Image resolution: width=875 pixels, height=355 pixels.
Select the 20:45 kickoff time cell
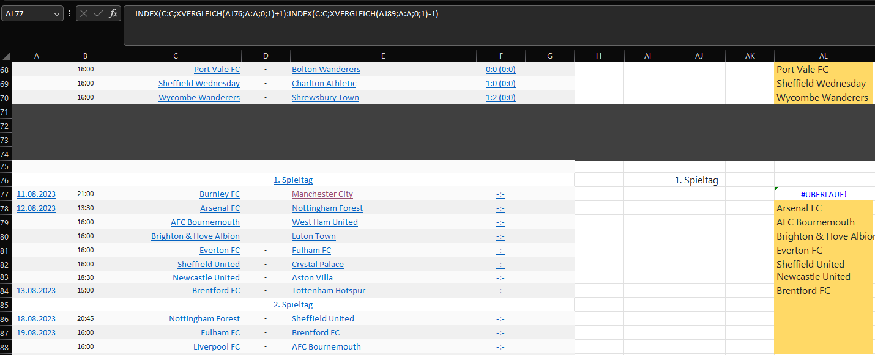[86, 319]
